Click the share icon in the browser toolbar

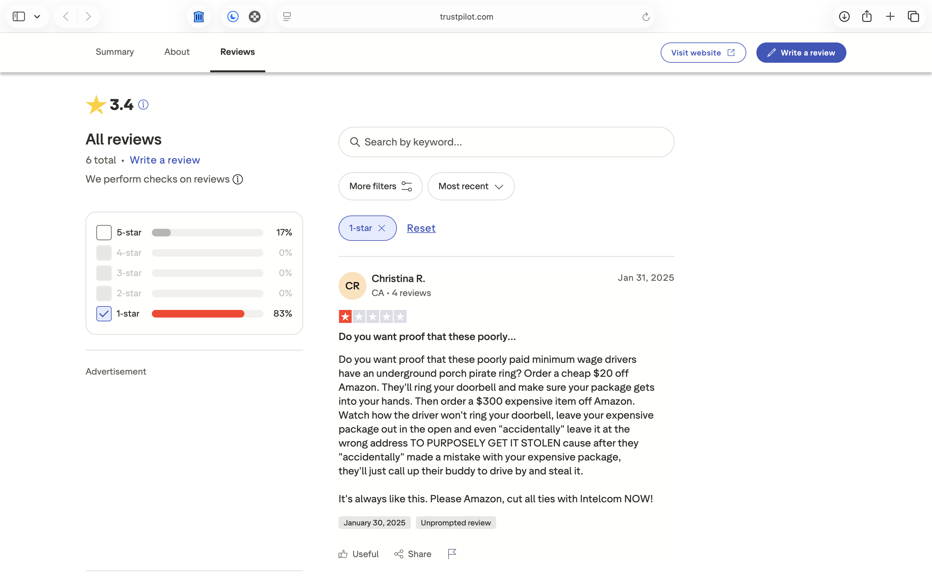[x=867, y=16]
